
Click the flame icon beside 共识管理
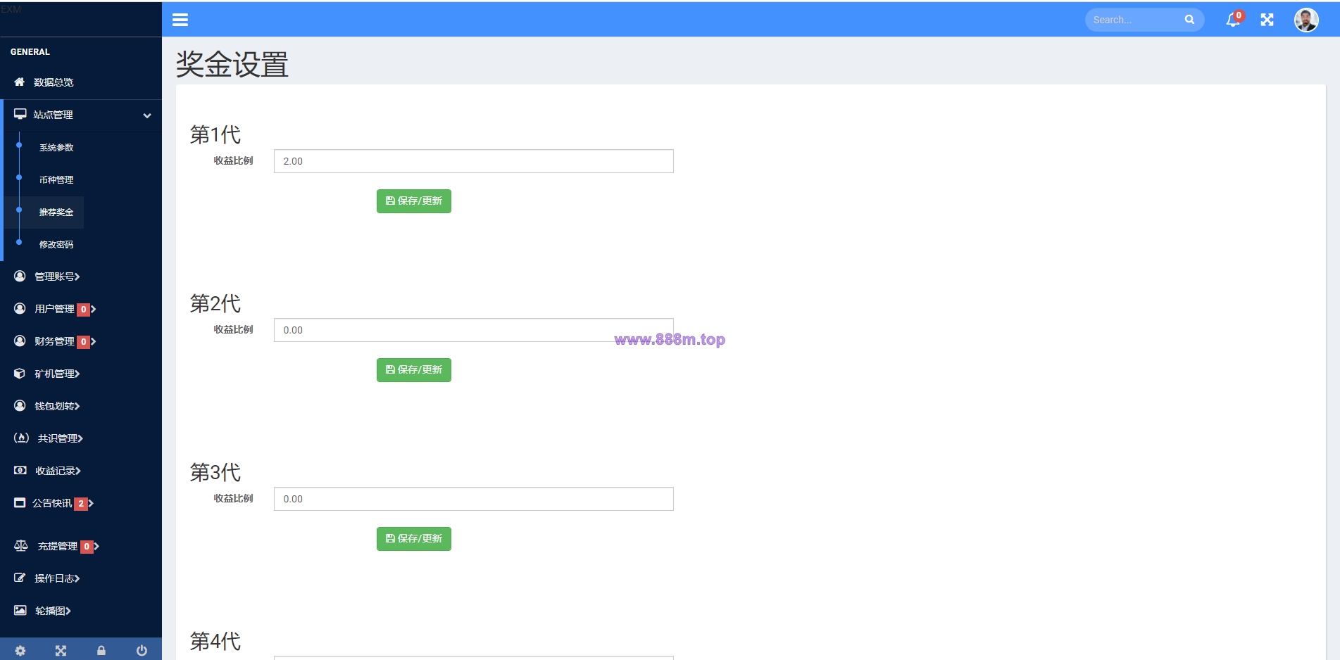coord(21,438)
